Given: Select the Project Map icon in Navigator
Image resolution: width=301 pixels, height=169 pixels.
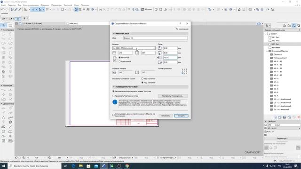Looking at the screenshot, I should [x=285, y=25].
